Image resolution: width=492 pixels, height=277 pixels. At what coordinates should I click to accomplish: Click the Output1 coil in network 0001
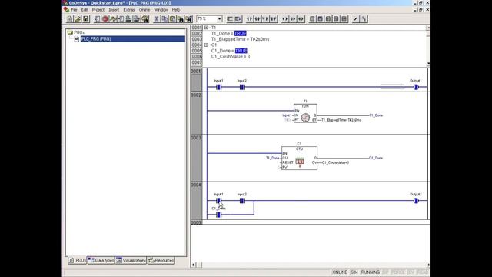pyautogui.click(x=416, y=87)
